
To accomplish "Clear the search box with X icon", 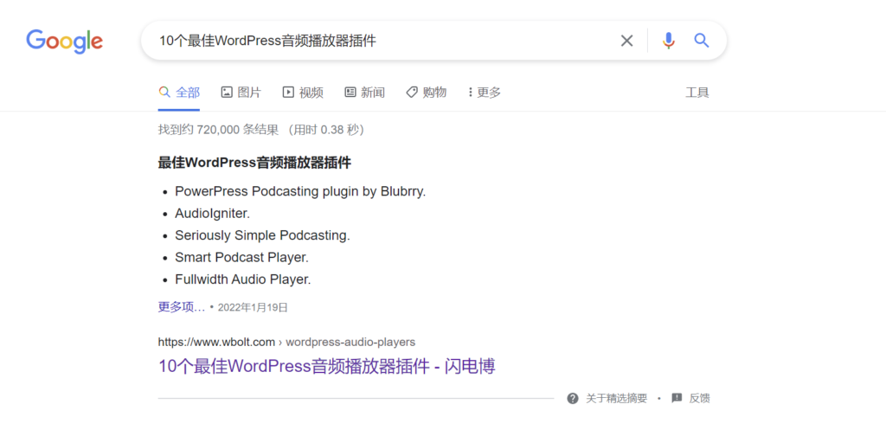I will [626, 41].
